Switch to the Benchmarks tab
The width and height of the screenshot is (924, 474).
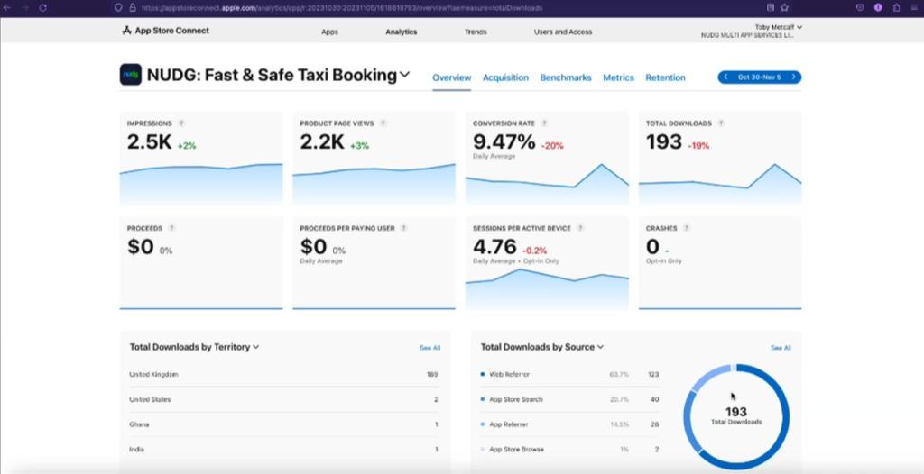point(566,77)
